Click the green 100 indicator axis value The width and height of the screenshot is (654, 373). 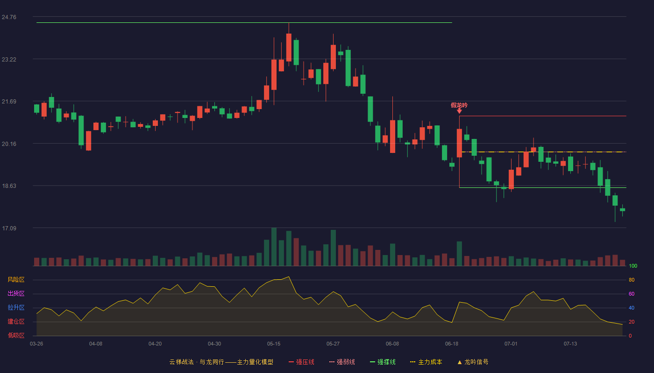(633, 266)
